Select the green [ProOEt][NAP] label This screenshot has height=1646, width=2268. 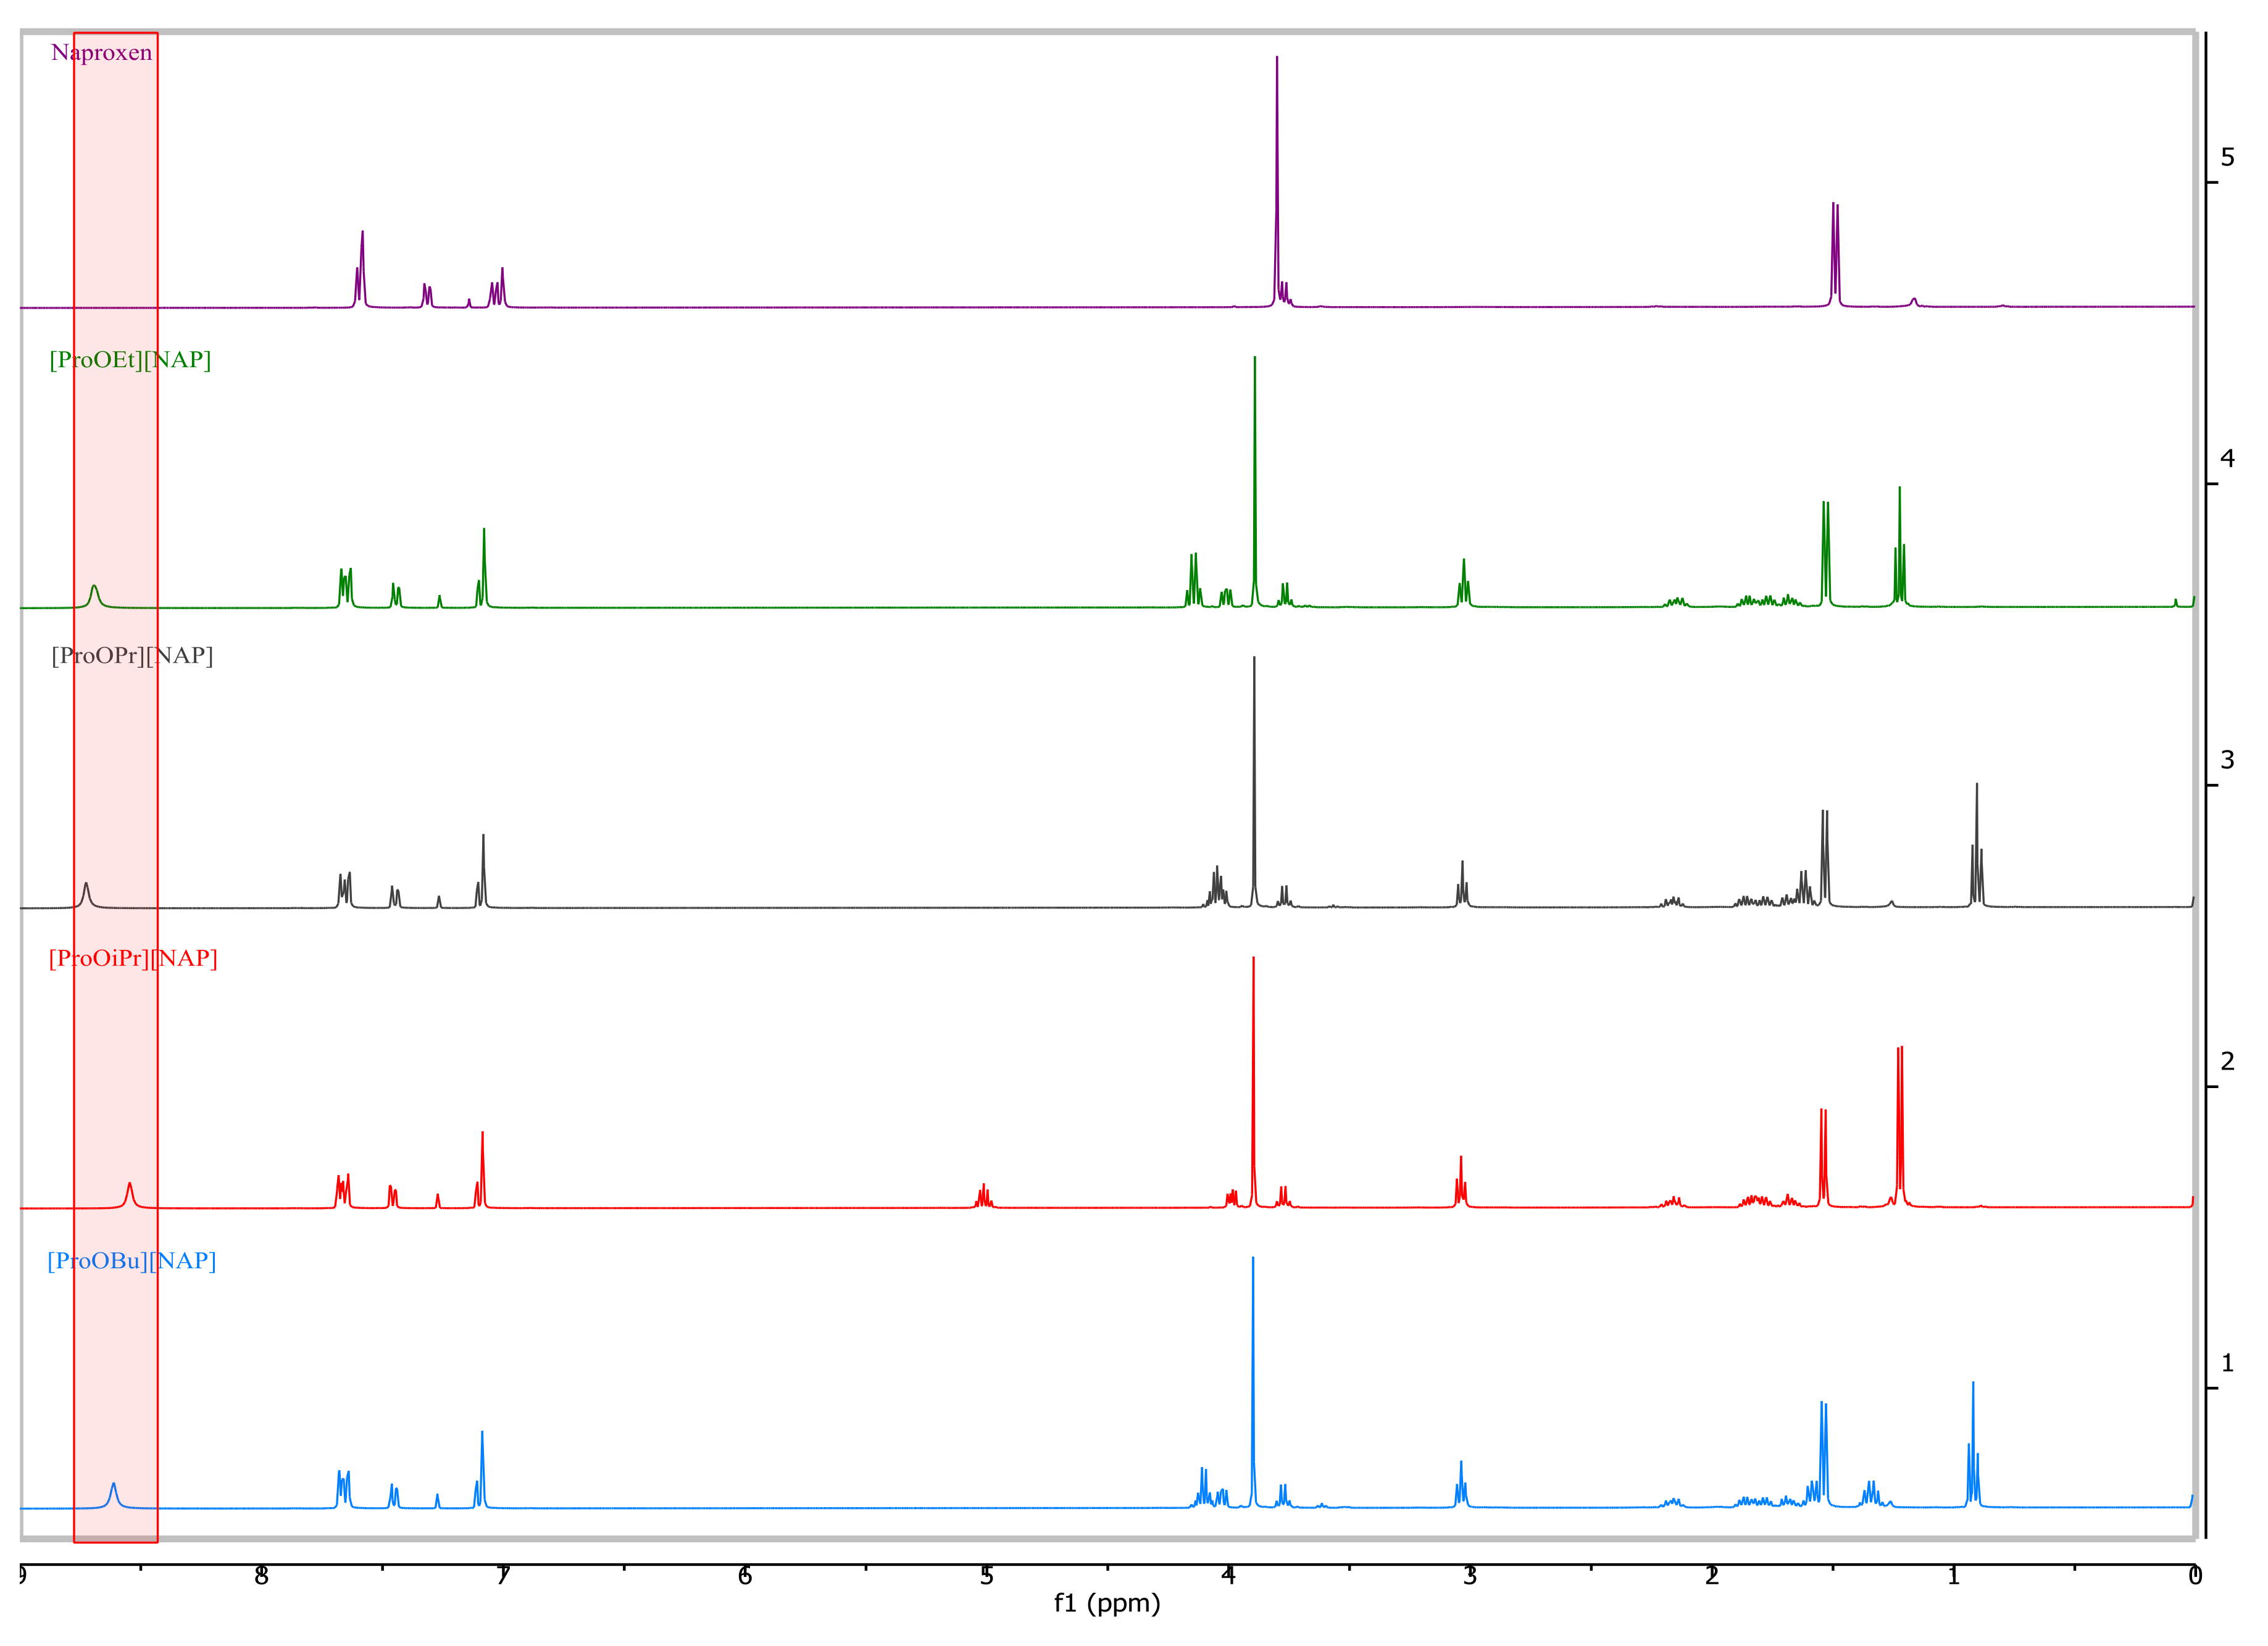130,360
